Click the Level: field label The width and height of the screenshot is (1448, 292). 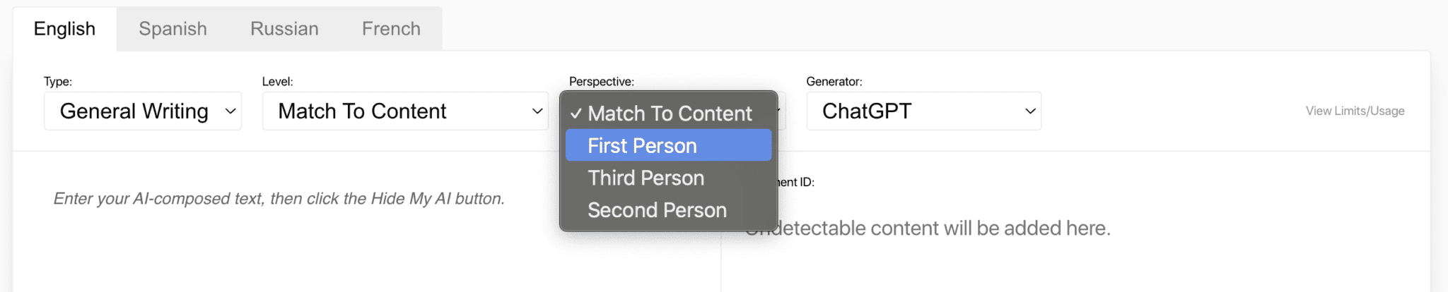point(277,82)
